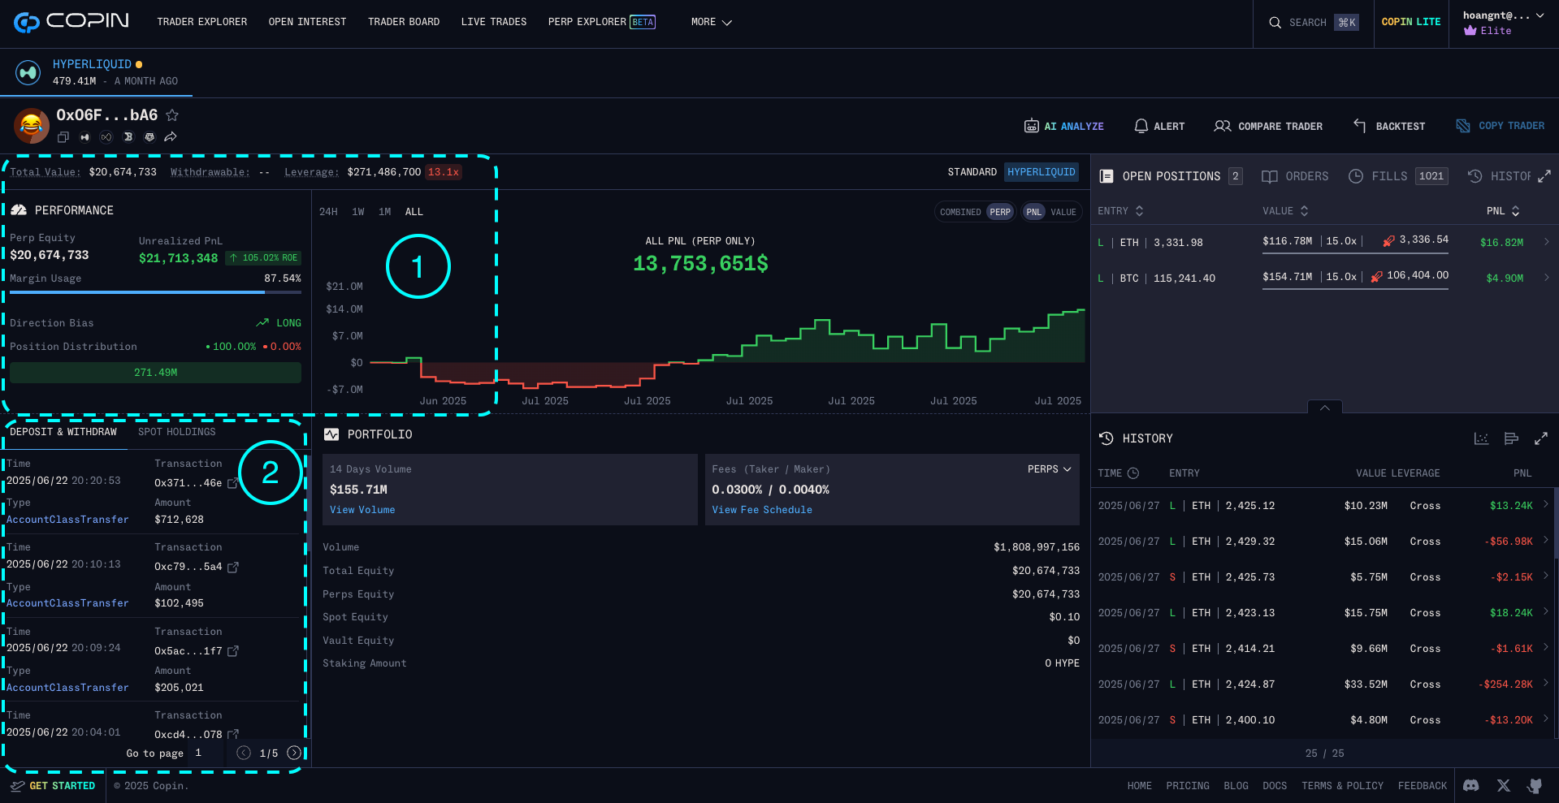This screenshot has width=1559, height=803.
Task: Open the Perps fee type dropdown
Action: [x=1050, y=469]
